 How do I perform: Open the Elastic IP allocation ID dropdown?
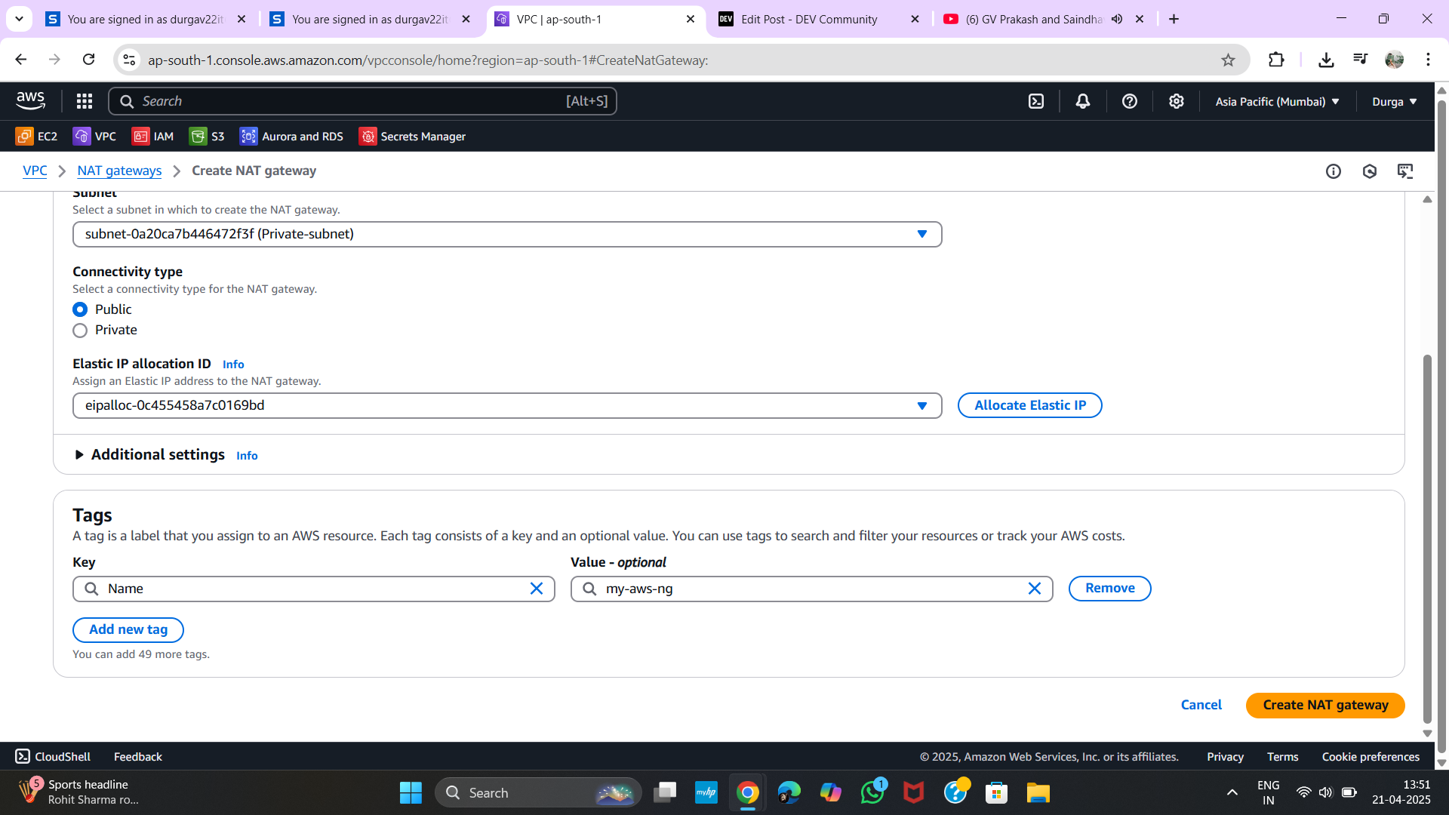click(507, 405)
